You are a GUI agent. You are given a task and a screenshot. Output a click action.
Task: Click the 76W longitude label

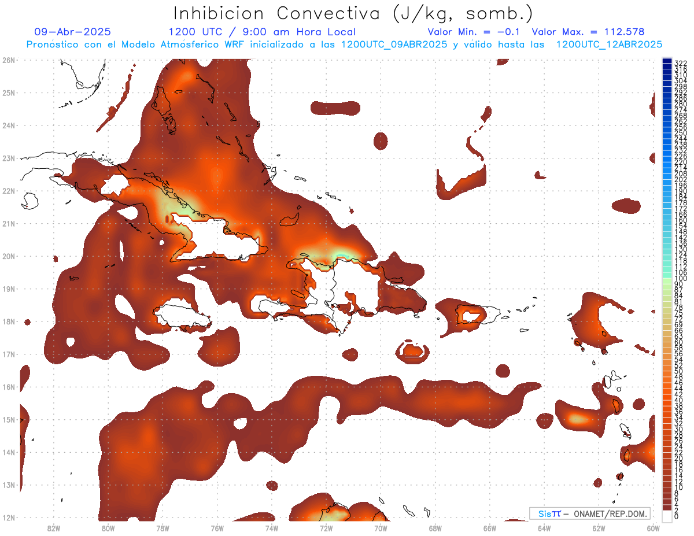click(217, 528)
